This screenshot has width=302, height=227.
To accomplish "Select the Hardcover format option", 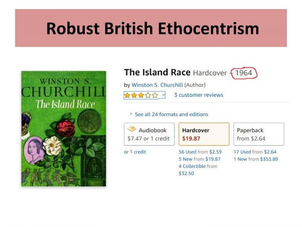I will coord(204,134).
